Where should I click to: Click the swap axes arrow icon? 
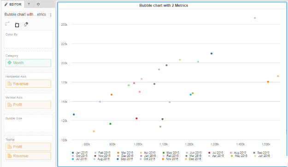pyautogui.click(x=7, y=24)
